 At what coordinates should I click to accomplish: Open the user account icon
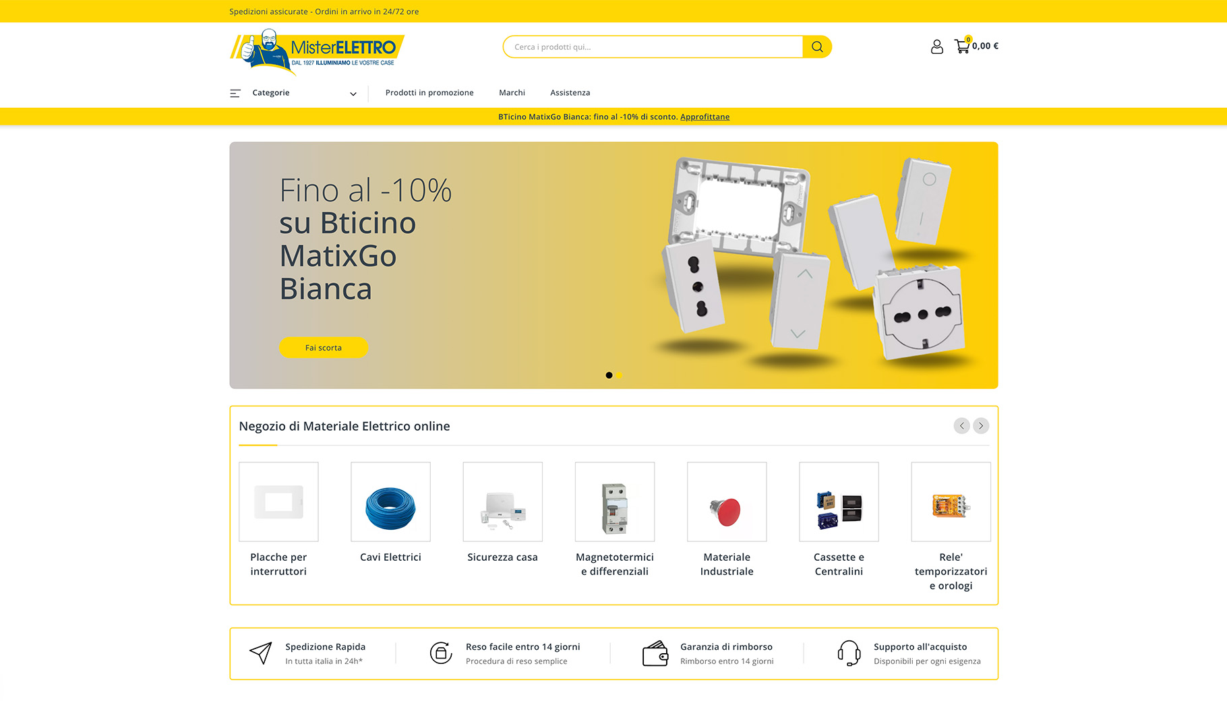click(x=936, y=47)
